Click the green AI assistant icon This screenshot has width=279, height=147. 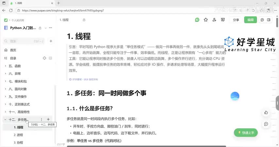point(197,20)
